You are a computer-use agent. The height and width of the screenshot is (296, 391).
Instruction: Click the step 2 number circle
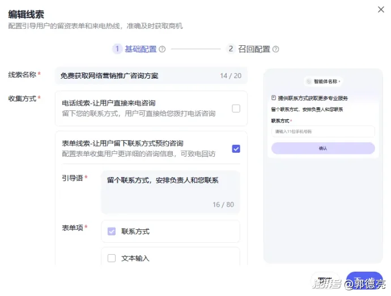(231, 49)
